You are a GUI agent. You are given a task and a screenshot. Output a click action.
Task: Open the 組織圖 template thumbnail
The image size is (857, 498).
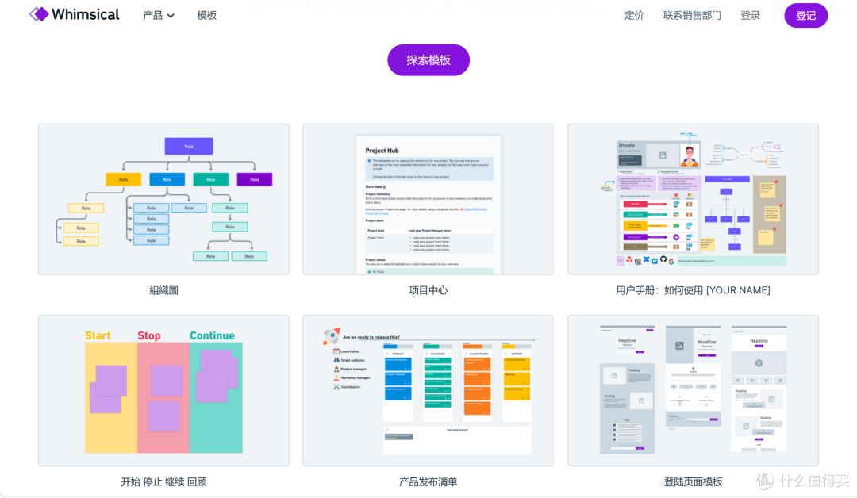point(164,199)
